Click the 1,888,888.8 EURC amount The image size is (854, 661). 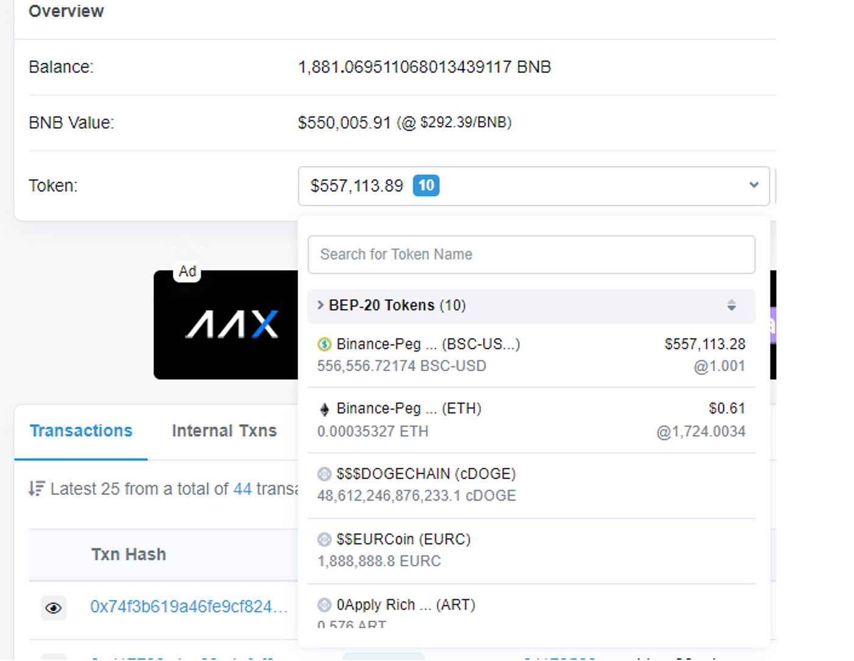click(x=379, y=561)
